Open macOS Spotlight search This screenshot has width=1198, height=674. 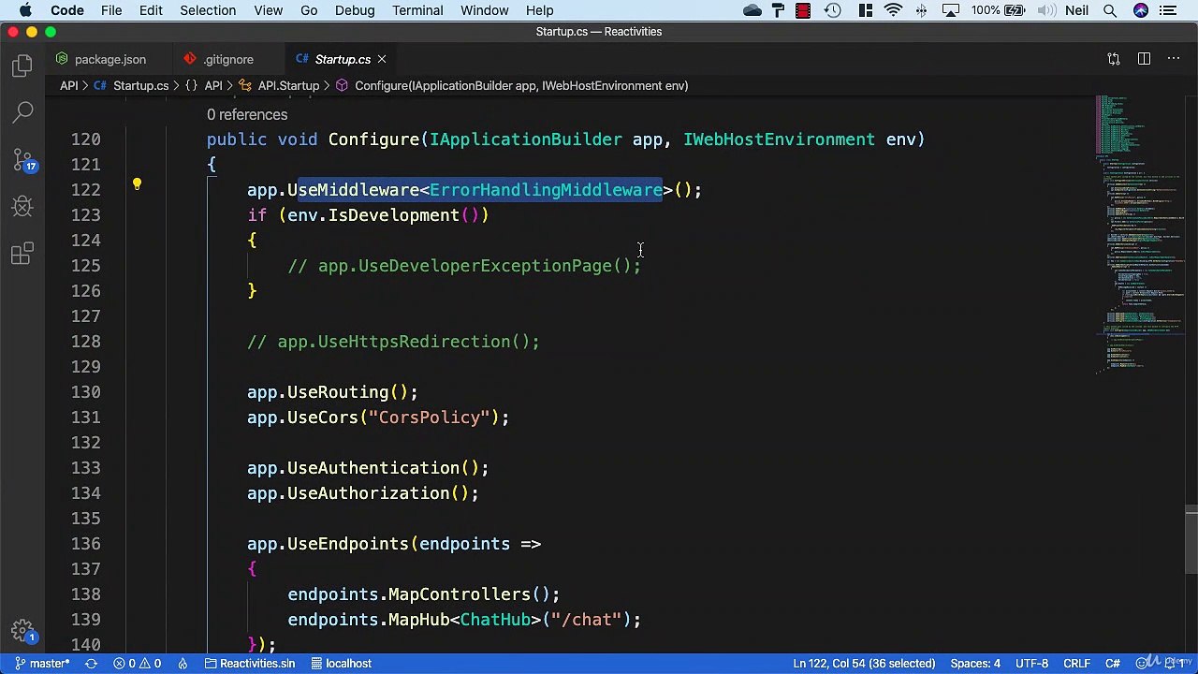pyautogui.click(x=1110, y=10)
